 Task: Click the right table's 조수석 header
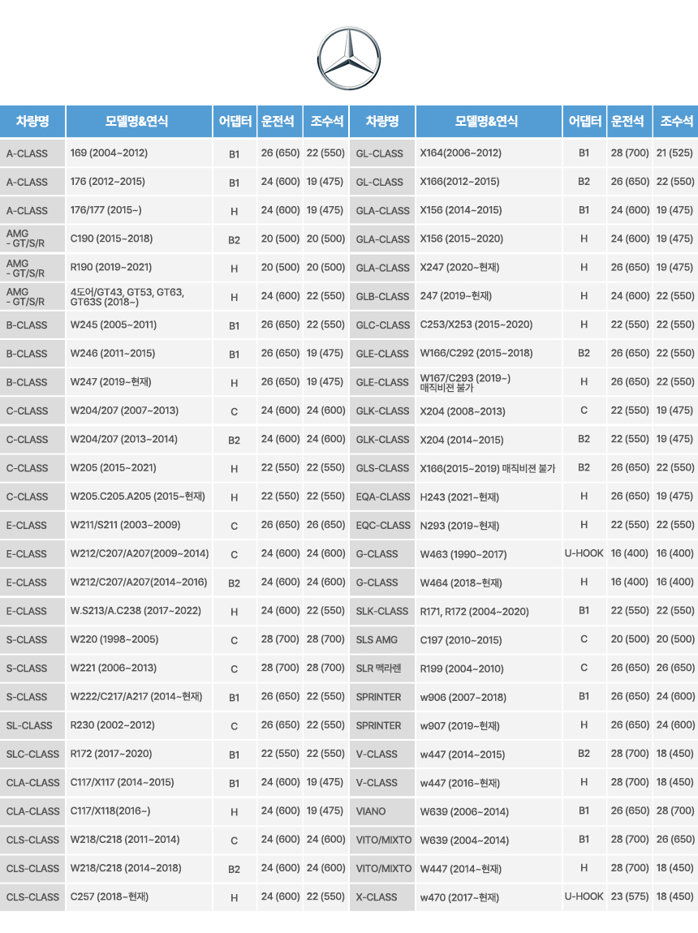[x=675, y=122]
